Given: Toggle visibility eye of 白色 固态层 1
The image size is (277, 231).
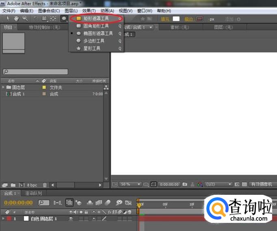Looking at the screenshot, I should [x=71, y=219].
